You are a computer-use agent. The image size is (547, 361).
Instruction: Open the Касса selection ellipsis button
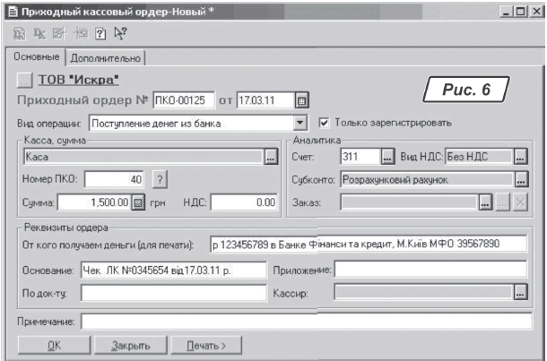pyautogui.click(x=270, y=157)
